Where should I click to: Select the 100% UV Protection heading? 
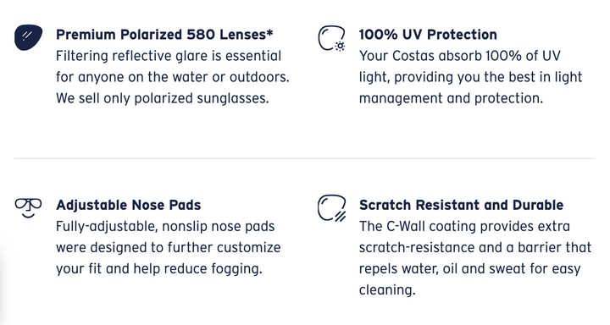click(428, 35)
